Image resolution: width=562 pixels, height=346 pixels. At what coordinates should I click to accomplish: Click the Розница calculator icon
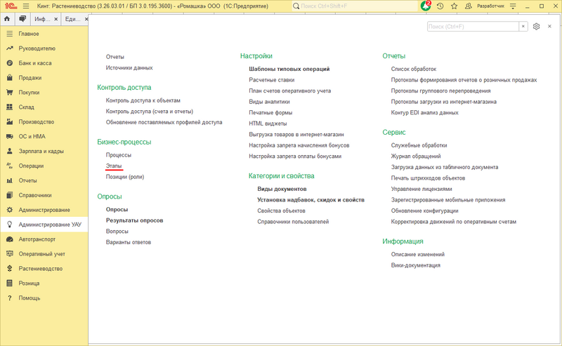coord(10,284)
